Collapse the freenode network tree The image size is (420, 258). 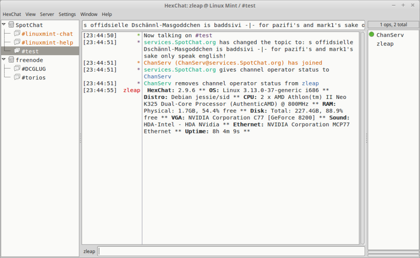point(4,59)
